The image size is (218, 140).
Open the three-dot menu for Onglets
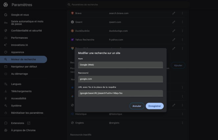[x=183, y=123]
